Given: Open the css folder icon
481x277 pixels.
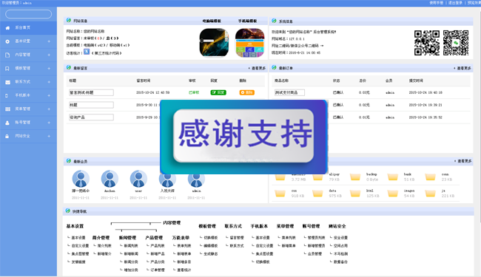Looking at the screenshot, I should (x=280, y=193).
